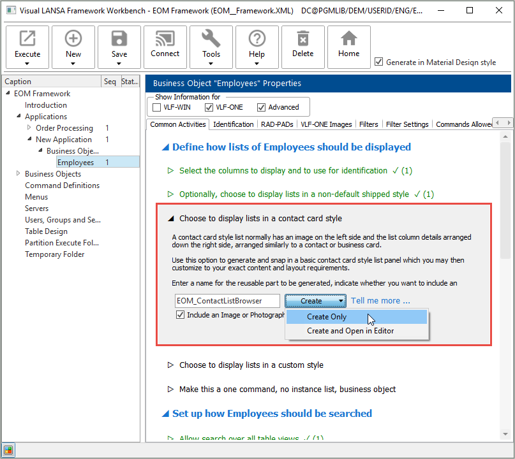Open the RAD-PADs tab
The image size is (515, 459).
(x=277, y=124)
